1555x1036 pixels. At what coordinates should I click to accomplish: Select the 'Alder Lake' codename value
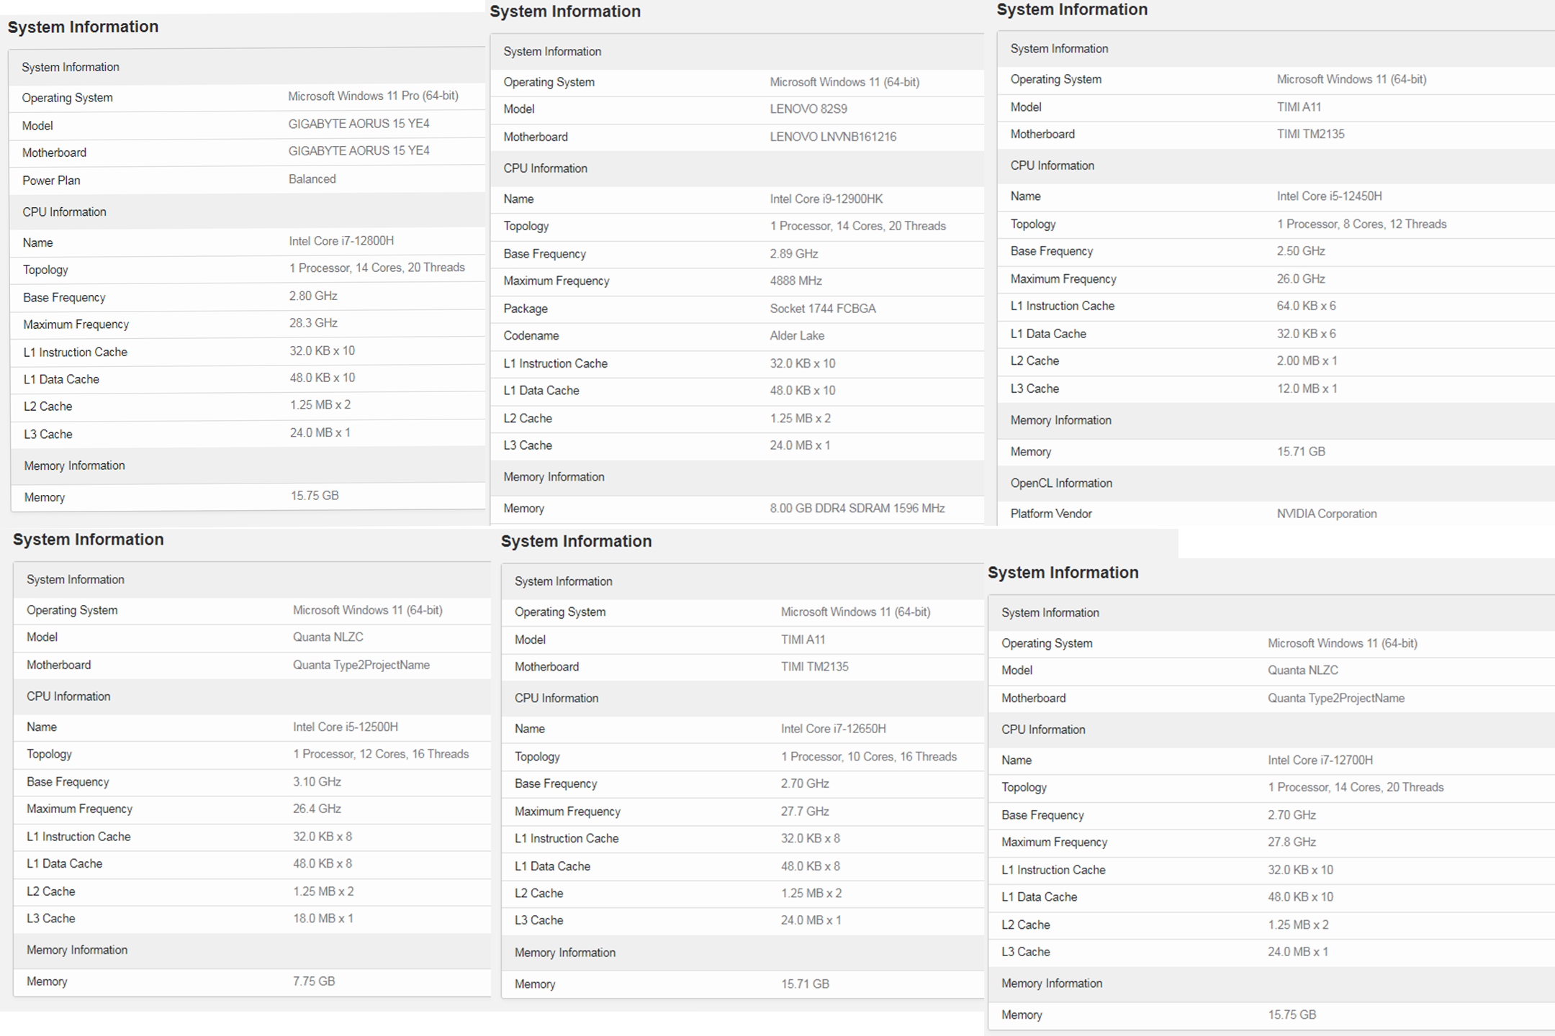797,336
